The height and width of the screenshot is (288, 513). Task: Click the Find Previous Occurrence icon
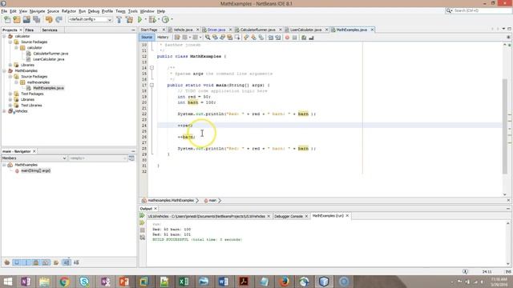coord(215,38)
